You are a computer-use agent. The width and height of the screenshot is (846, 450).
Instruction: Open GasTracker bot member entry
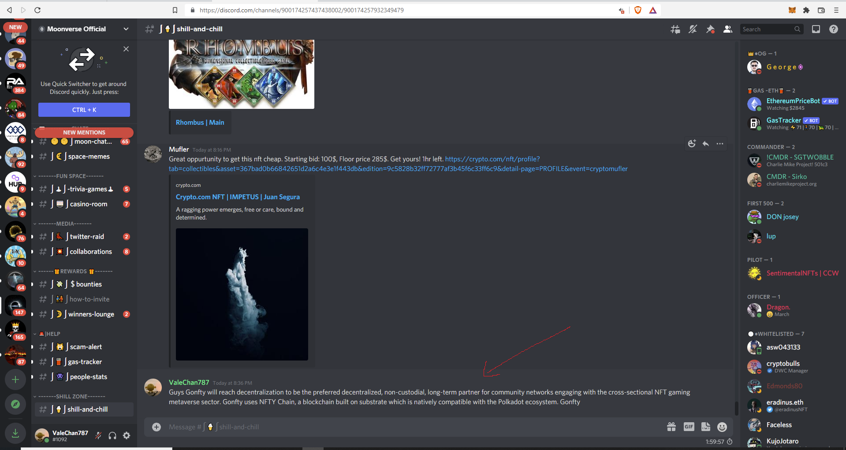pyautogui.click(x=792, y=123)
